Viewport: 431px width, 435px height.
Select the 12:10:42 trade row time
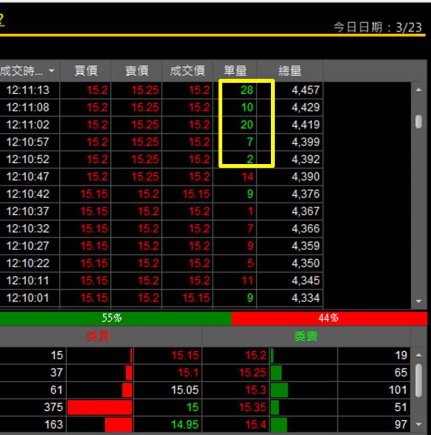coord(28,194)
